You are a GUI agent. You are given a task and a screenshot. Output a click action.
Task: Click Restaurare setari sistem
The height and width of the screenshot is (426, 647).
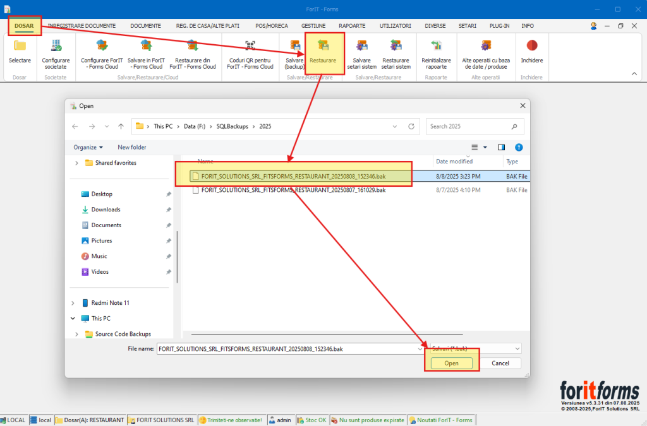click(x=396, y=54)
